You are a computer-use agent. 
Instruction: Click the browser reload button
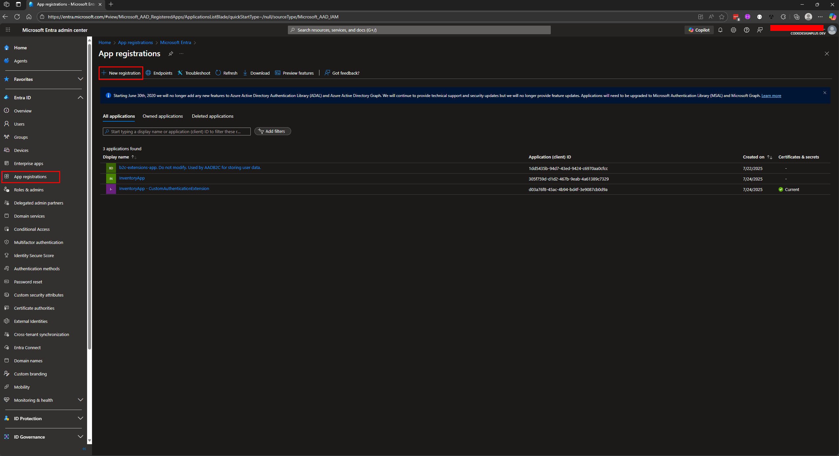tap(17, 17)
